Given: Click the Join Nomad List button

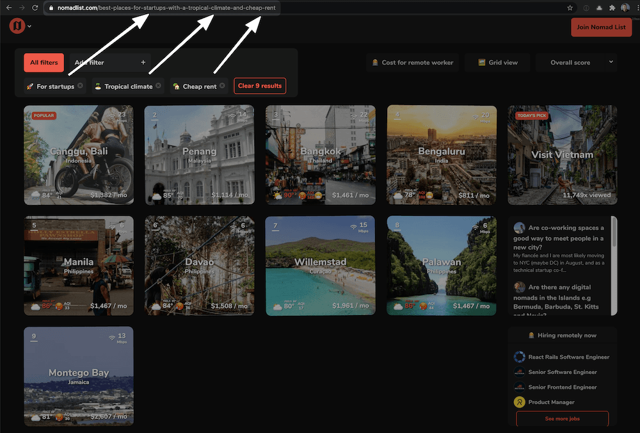Looking at the screenshot, I should click(x=601, y=28).
